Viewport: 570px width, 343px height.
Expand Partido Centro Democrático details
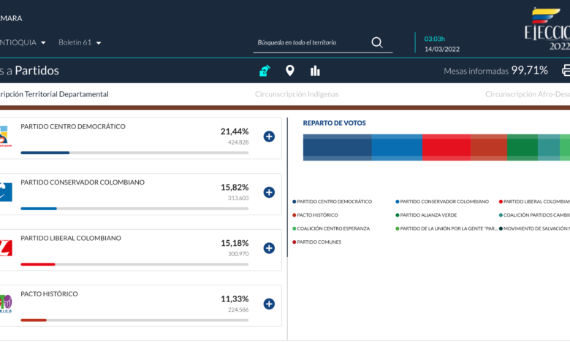tap(269, 136)
